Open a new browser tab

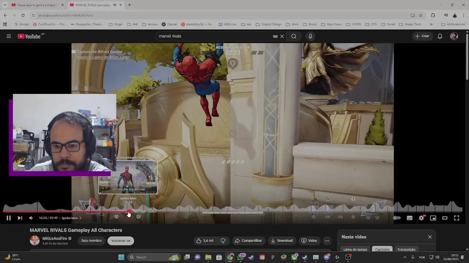(x=129, y=5)
